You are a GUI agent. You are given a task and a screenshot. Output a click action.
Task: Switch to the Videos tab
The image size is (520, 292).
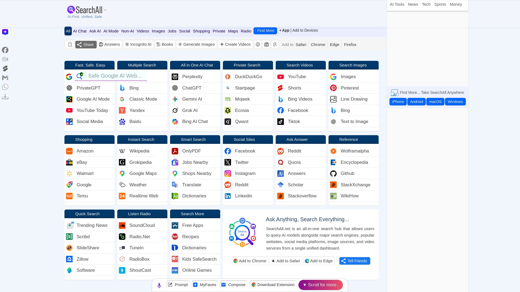pos(143,31)
